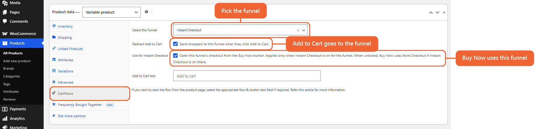The height and width of the screenshot is (129, 553).
Task: Open Variable product type dropdown
Action: point(111,12)
